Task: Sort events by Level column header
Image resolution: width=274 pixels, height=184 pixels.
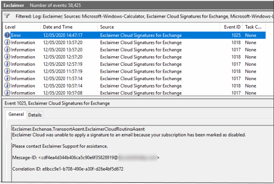Action: [22, 27]
